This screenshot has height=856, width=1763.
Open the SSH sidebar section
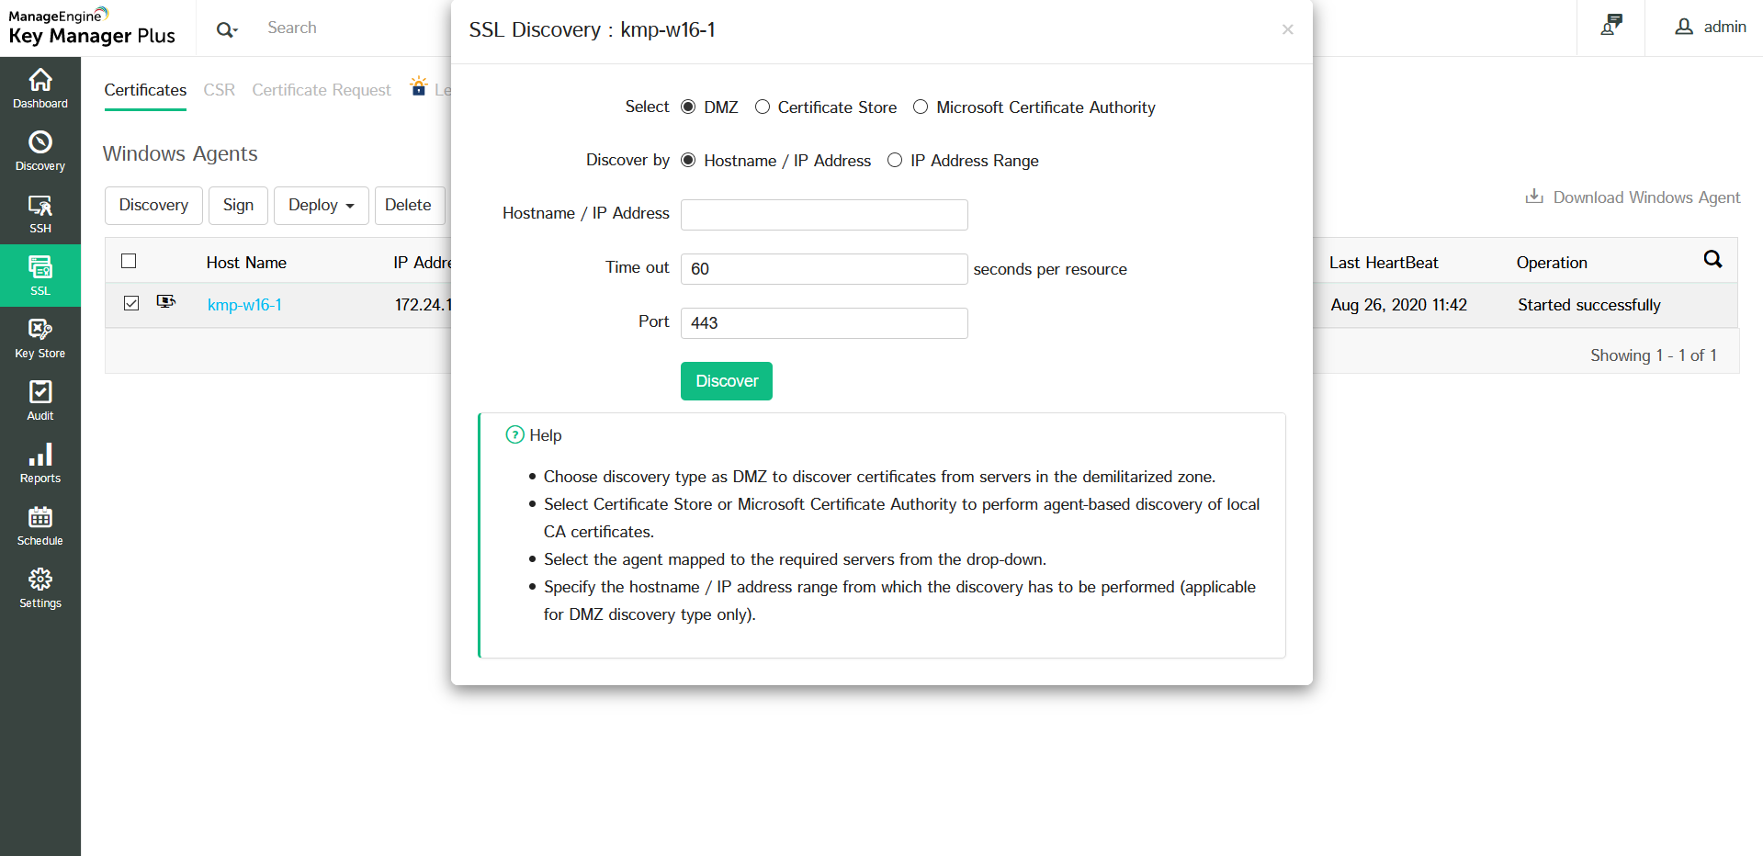(x=40, y=213)
